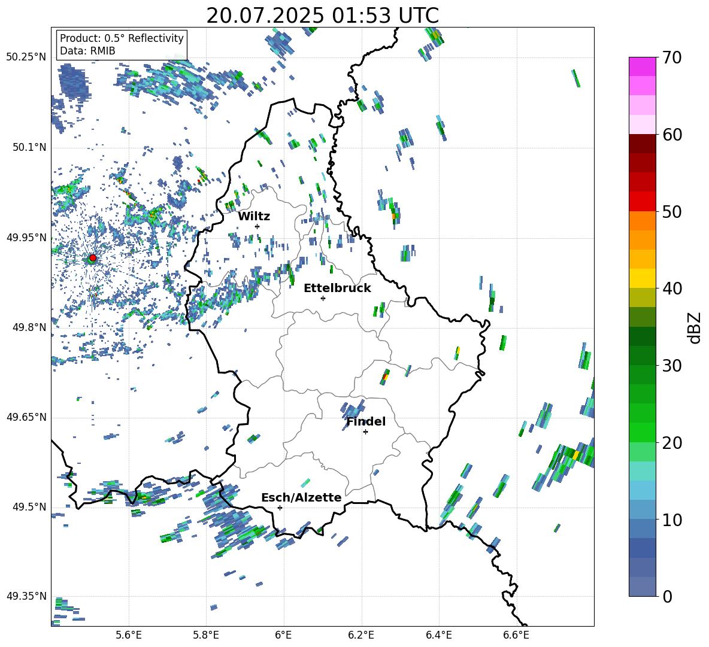Click the 49.5°N latitude label
Viewport: 709px width, 647px height.
coord(29,507)
